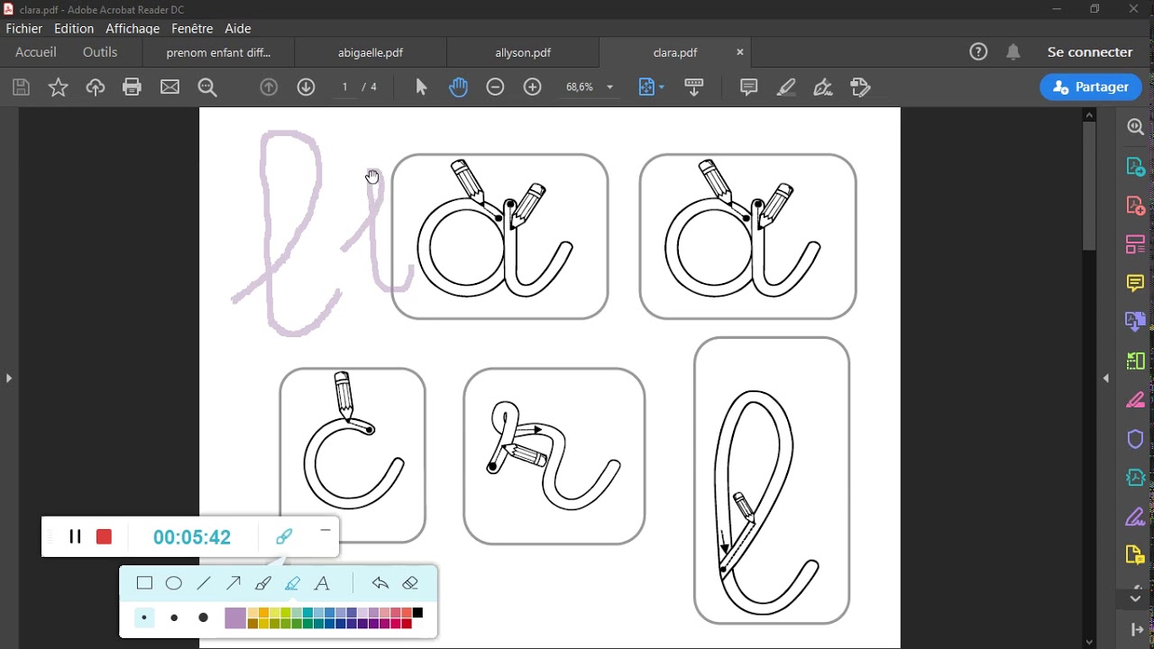
Task: Send the file by email envelope icon
Action: [170, 87]
